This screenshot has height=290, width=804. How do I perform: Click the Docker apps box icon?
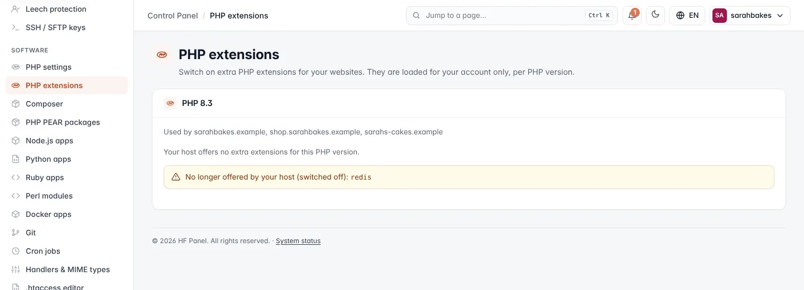coord(16,214)
